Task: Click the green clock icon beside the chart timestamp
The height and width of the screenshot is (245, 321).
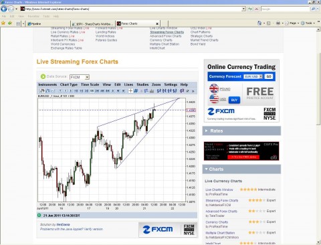Action: coord(39,216)
